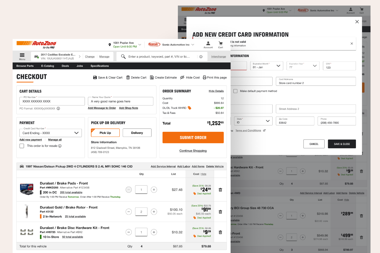This screenshot has height=253, width=380.
Task: Click Card Nickname field in dialog
Action: tap(316, 81)
